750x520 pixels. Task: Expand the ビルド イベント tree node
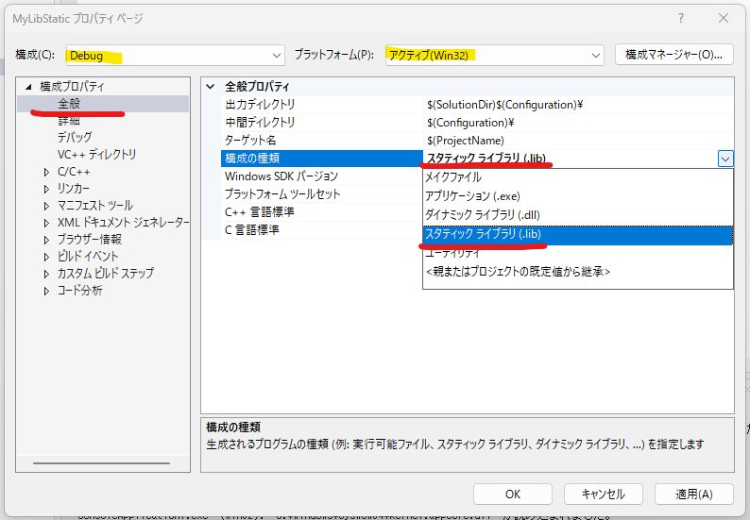(47, 257)
